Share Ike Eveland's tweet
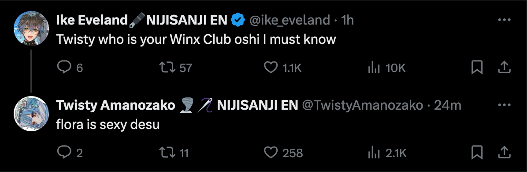527x172 pixels. (x=504, y=68)
